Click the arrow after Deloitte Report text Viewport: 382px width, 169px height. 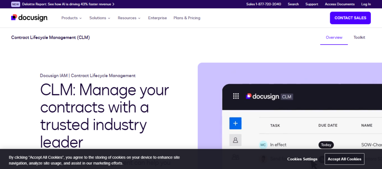point(113,4)
